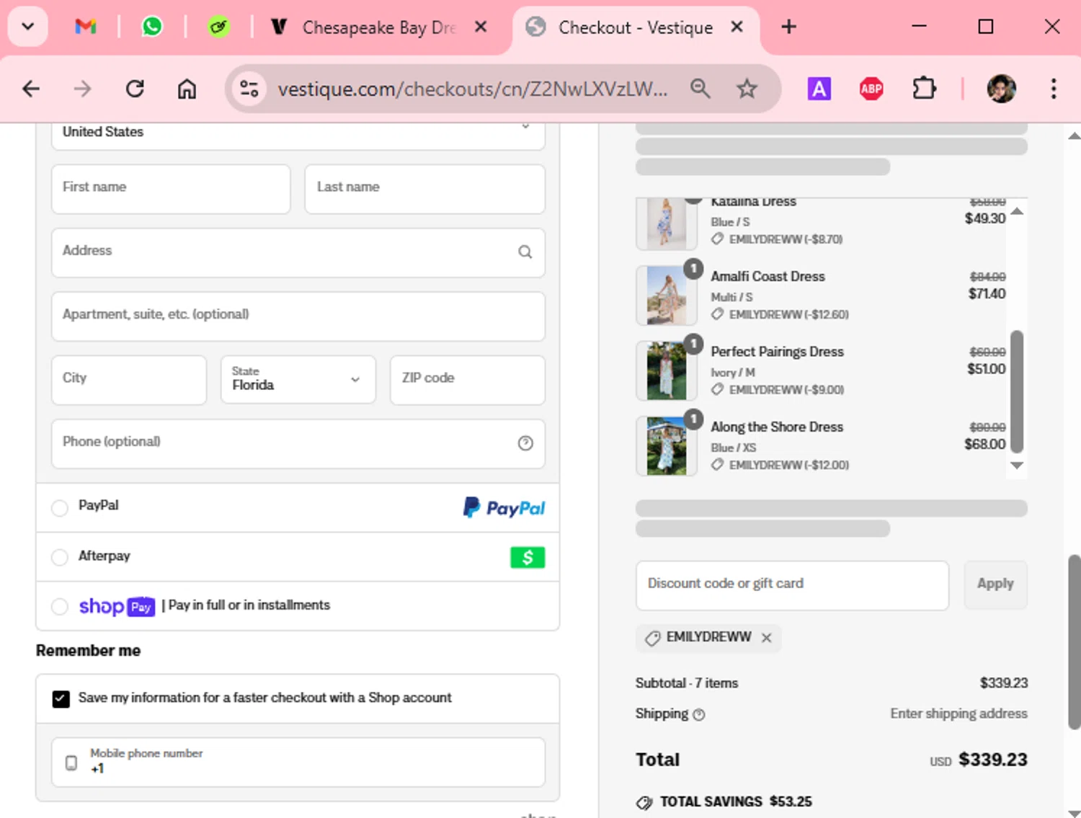
Task: Open the Chrome profile avatar
Action: [1001, 89]
